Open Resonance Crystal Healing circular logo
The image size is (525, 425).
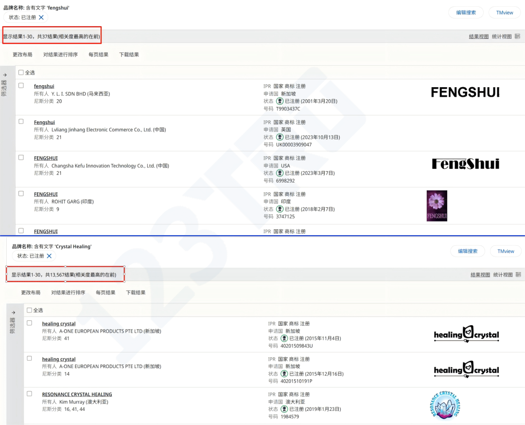(445, 405)
